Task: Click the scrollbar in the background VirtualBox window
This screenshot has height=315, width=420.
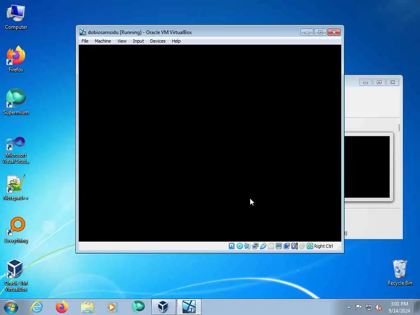Action: point(399,128)
